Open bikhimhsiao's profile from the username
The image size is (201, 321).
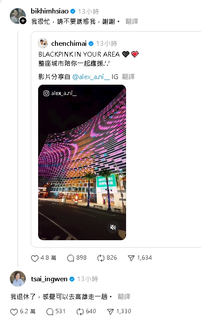[49, 11]
